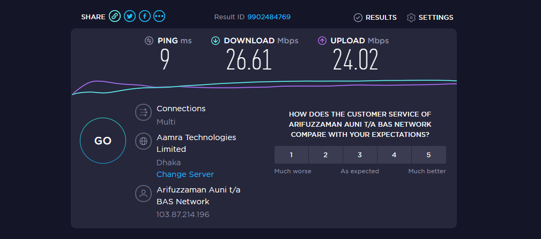Open more share options icon
541x239 pixels.
tap(159, 17)
